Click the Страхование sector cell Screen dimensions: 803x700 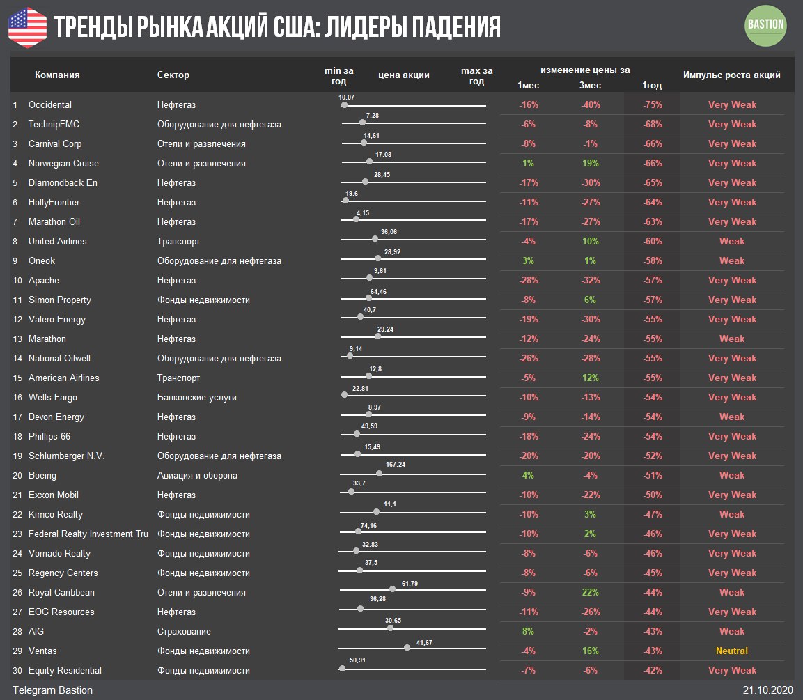pos(184,631)
